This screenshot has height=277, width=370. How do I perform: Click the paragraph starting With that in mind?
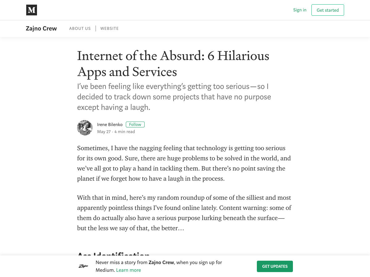(184, 213)
